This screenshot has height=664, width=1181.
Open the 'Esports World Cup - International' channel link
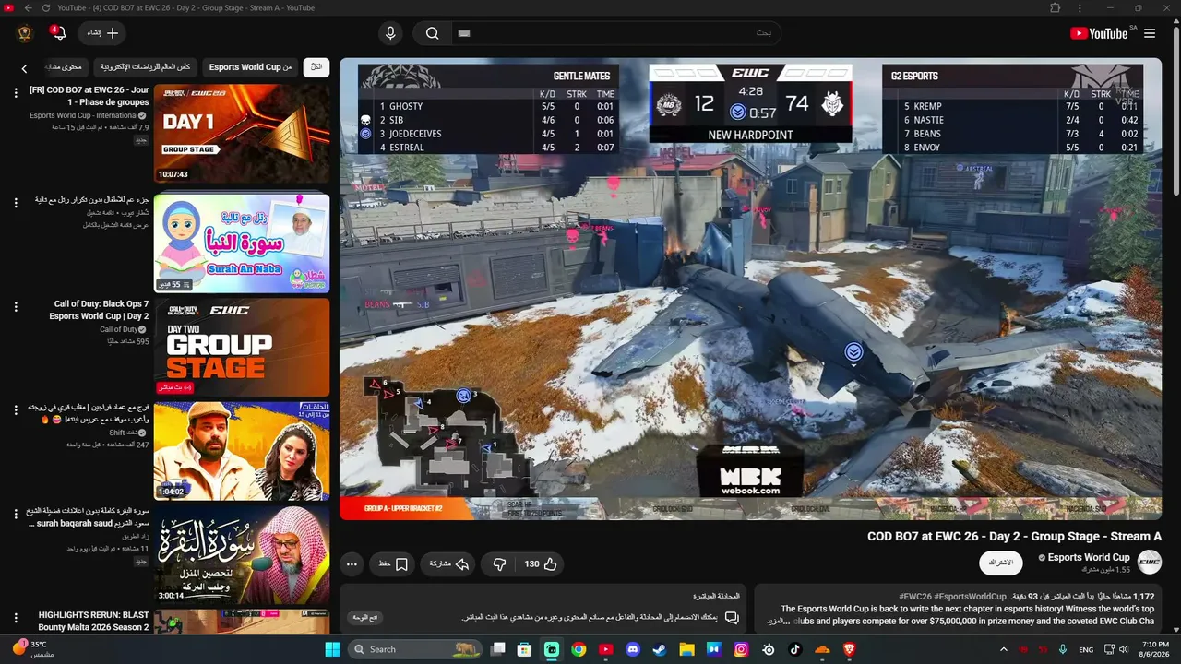tap(84, 115)
